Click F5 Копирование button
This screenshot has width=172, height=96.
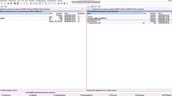(x=60, y=95)
